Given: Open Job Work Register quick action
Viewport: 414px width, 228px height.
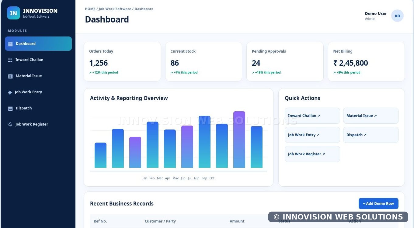Looking at the screenshot, I should point(312,154).
